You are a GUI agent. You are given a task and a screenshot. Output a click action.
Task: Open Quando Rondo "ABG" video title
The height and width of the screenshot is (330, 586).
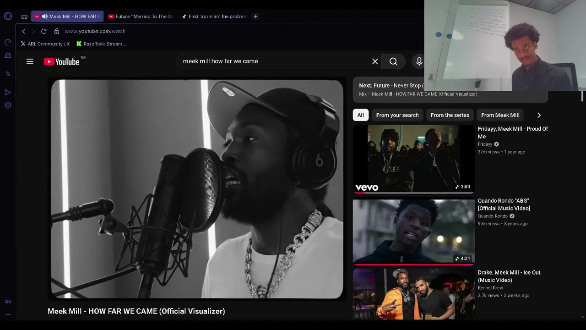coord(504,204)
